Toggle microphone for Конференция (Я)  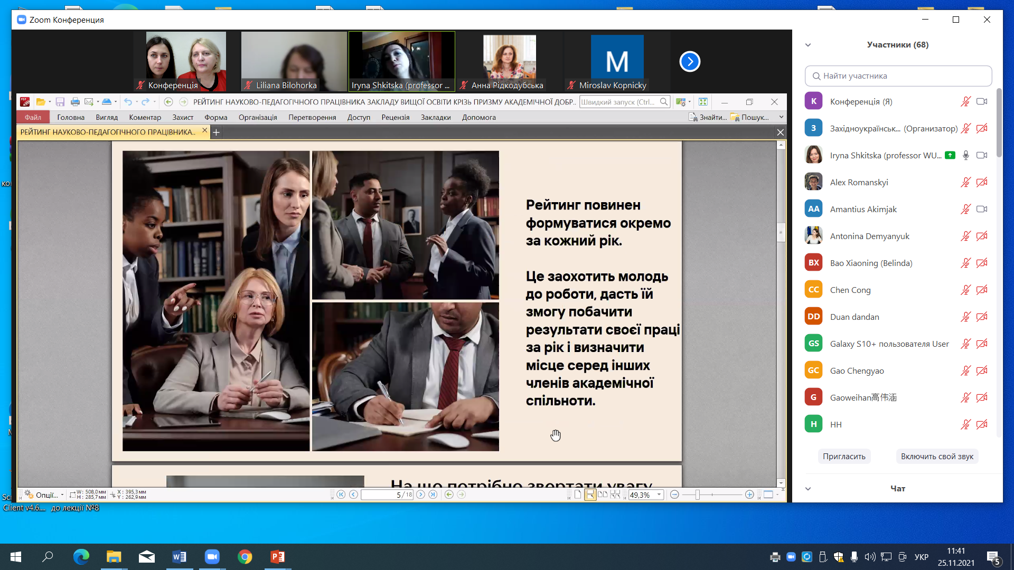click(966, 101)
